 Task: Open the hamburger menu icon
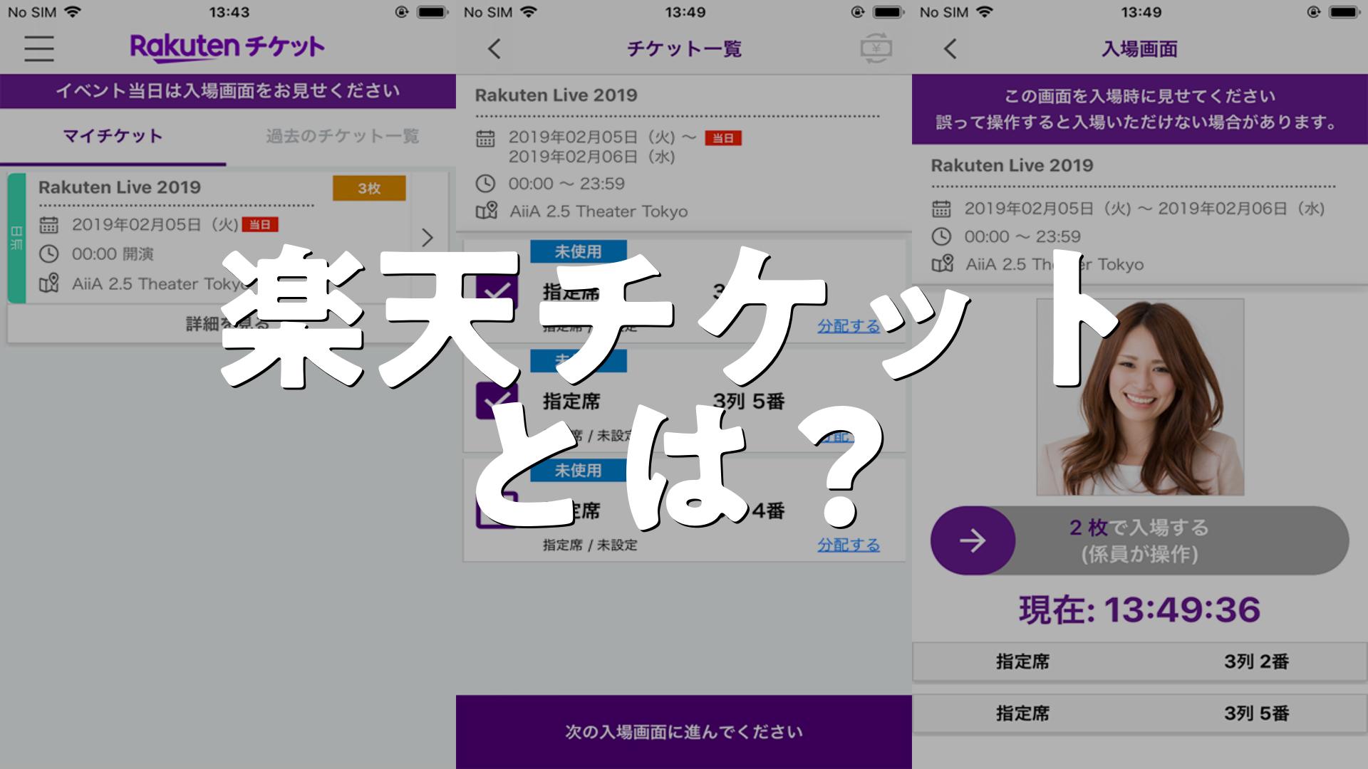coord(39,48)
